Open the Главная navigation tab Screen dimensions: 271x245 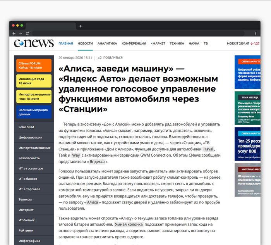(x=65, y=43)
